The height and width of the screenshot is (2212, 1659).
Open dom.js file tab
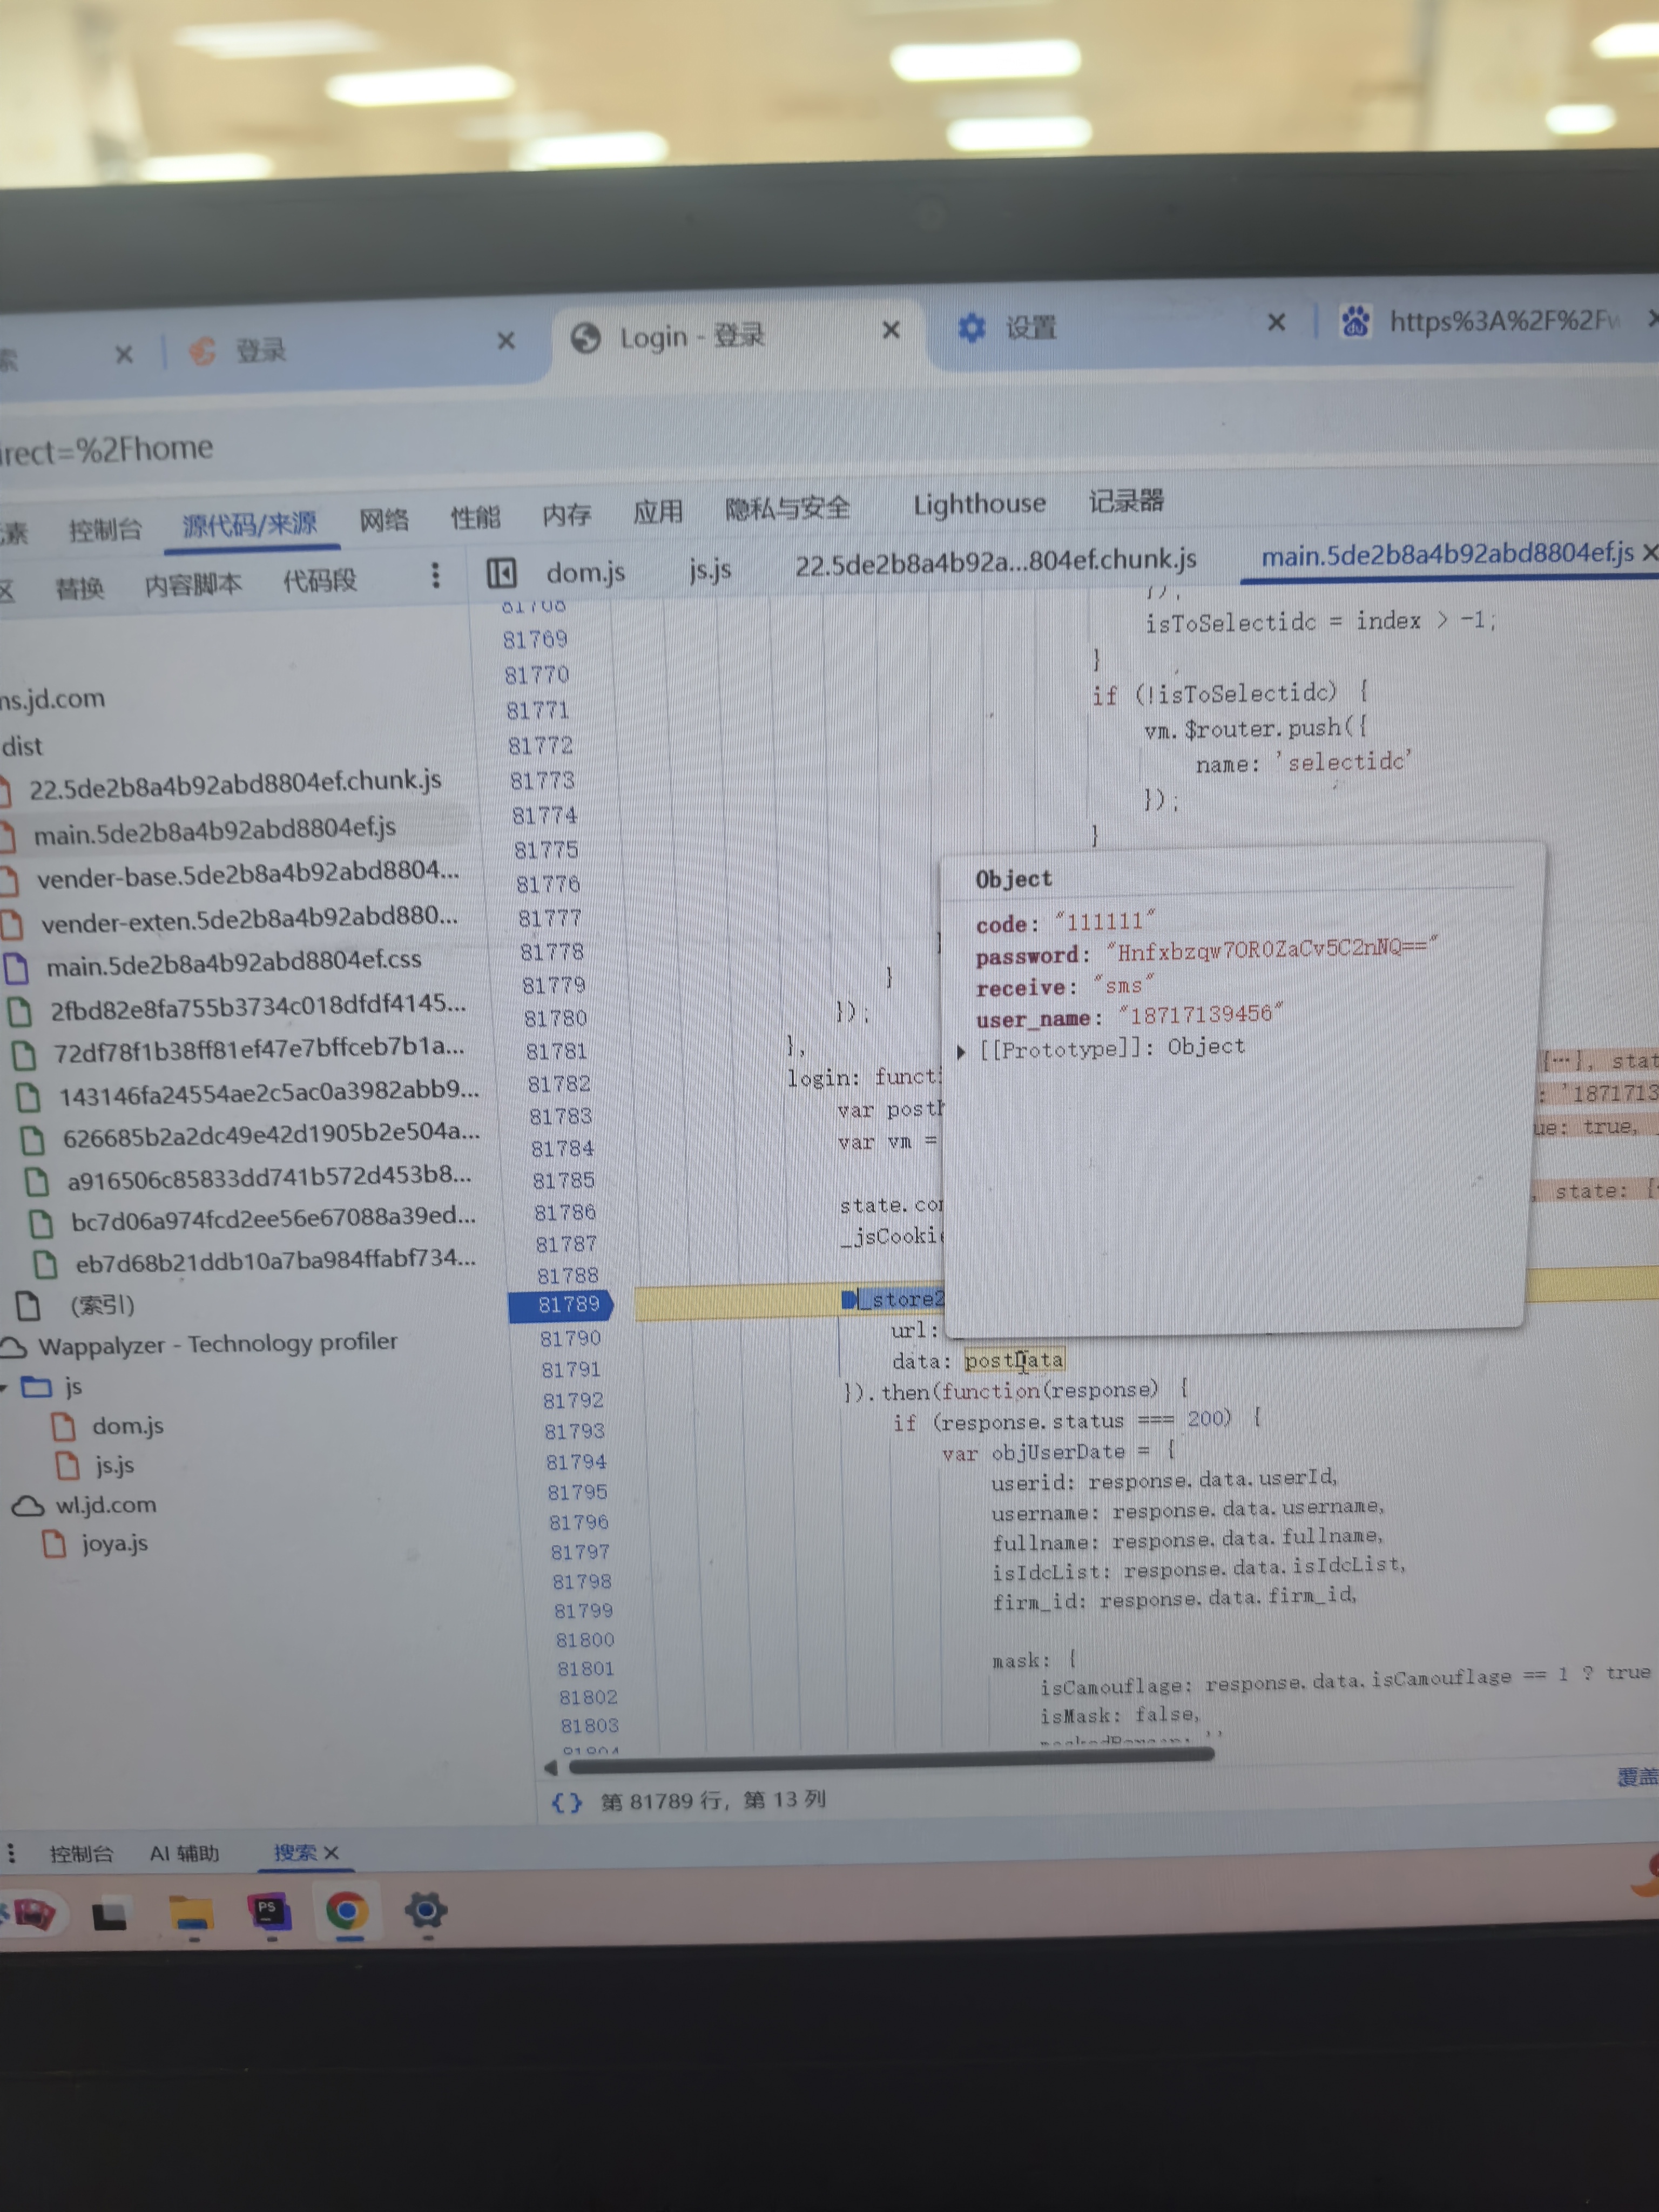[585, 573]
